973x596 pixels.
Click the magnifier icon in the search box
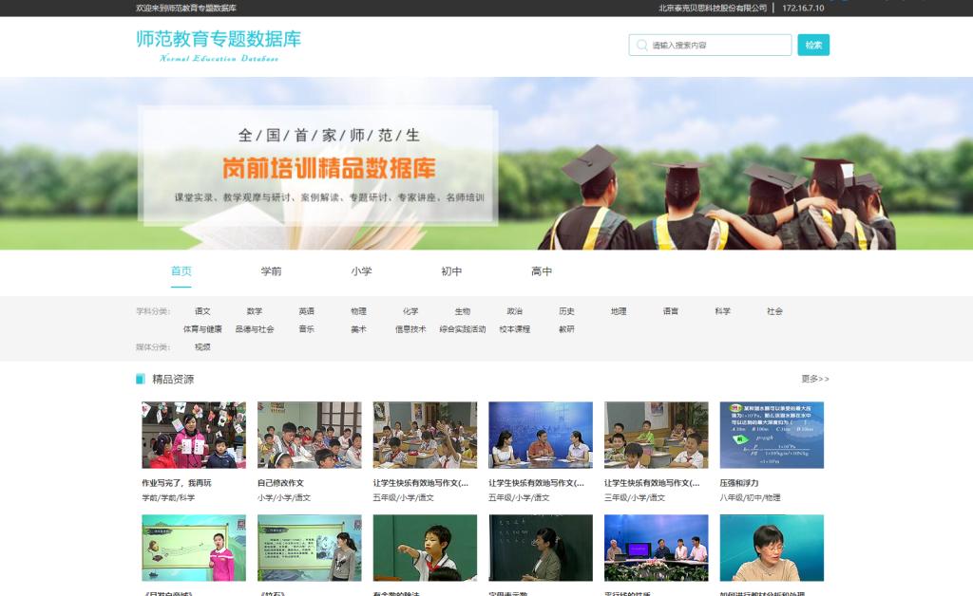(642, 46)
